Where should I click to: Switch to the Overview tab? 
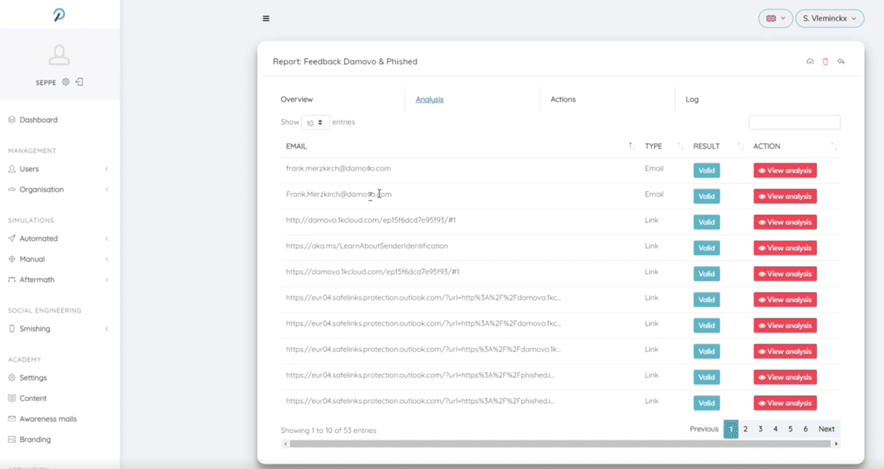[x=297, y=100]
